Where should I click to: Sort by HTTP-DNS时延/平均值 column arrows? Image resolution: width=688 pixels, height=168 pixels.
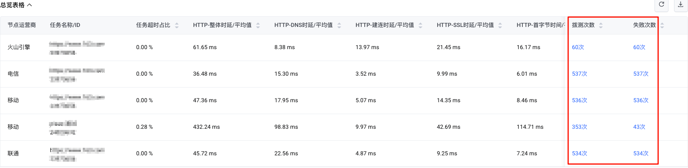339,25
